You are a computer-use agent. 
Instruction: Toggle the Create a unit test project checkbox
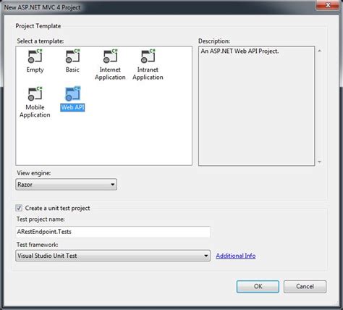point(19,208)
